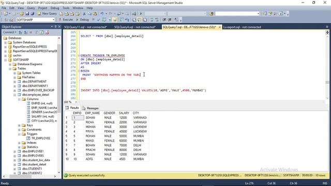Click the Copy icon
The width and height of the screenshot is (331, 186).
(89, 14)
